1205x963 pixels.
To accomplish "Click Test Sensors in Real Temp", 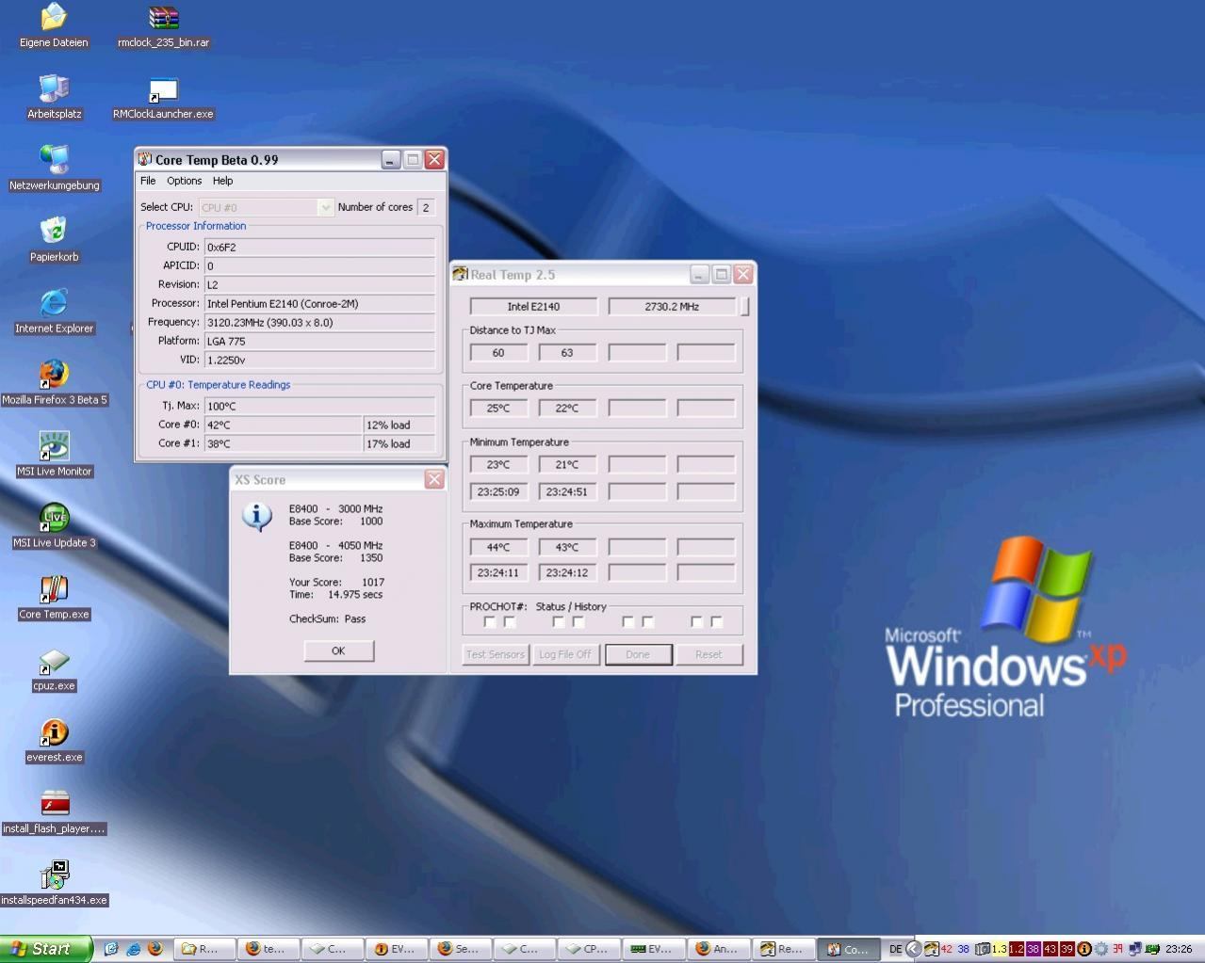I will pos(496,654).
